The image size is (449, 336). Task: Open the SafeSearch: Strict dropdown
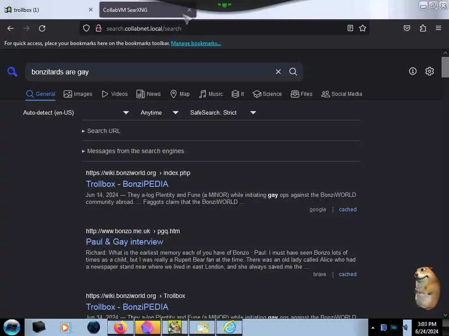(x=223, y=112)
